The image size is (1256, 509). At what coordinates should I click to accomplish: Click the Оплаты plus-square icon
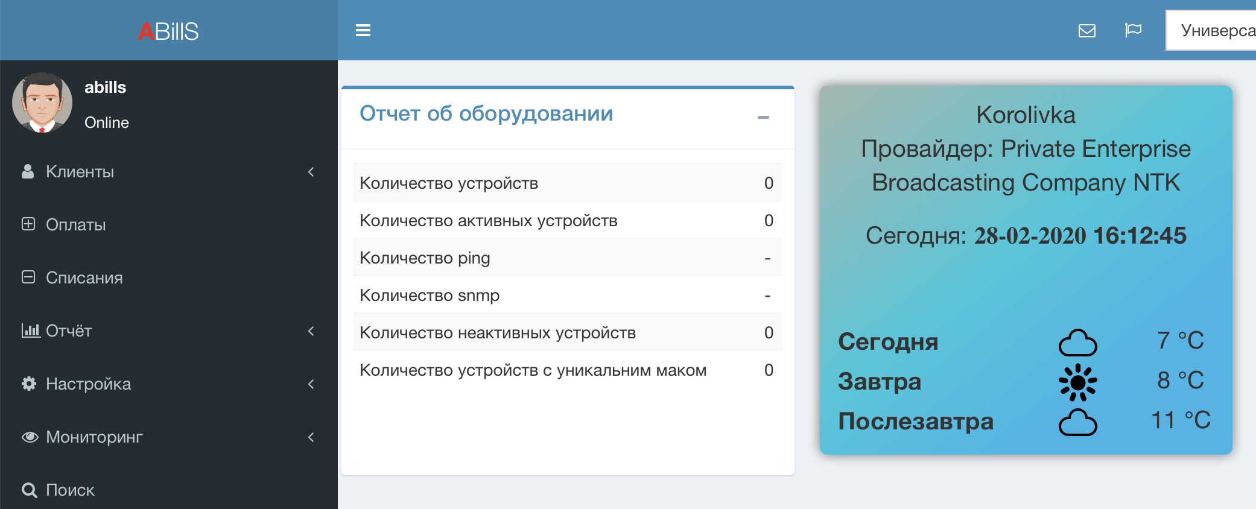click(28, 224)
